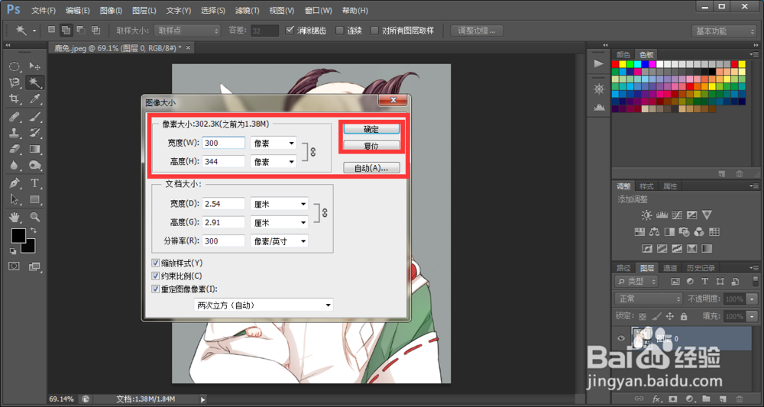The width and height of the screenshot is (764, 407).
Task: Select the Move tool
Action: [x=34, y=66]
